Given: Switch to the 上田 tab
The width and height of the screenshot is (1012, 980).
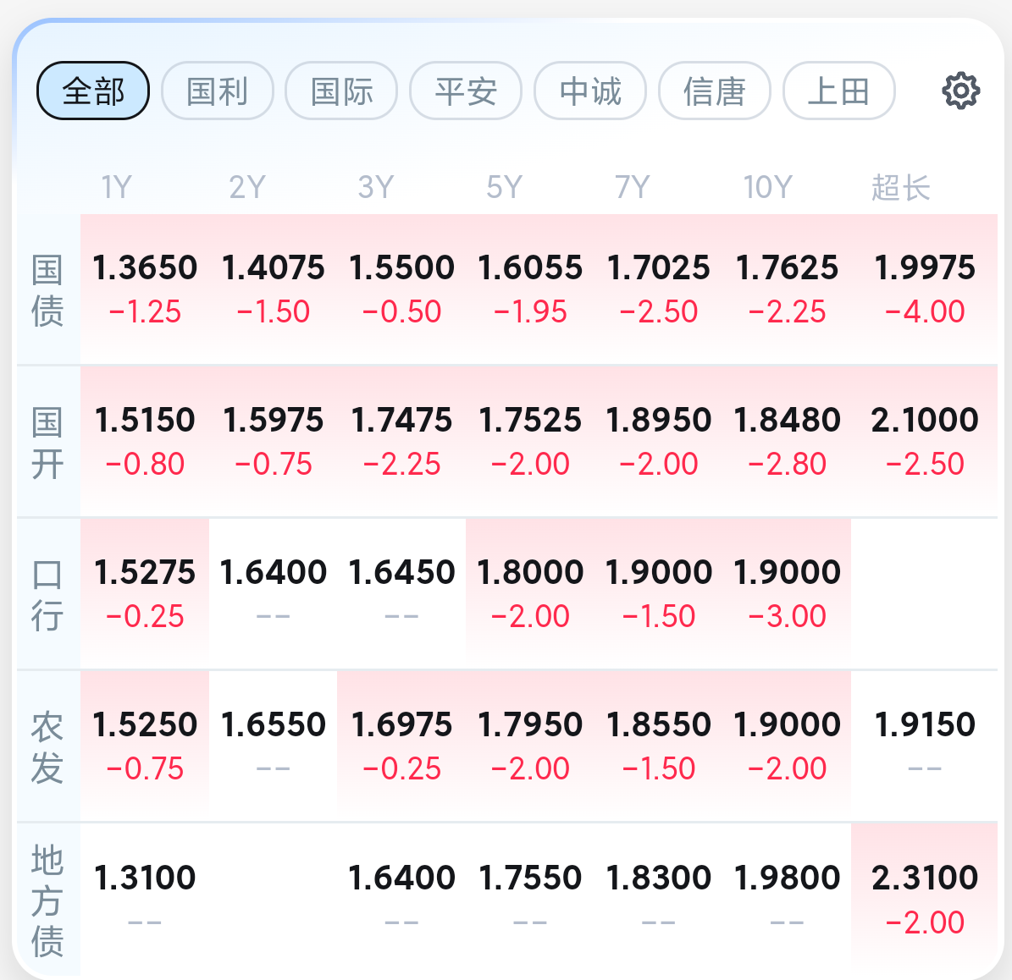Looking at the screenshot, I should pyautogui.click(x=839, y=91).
